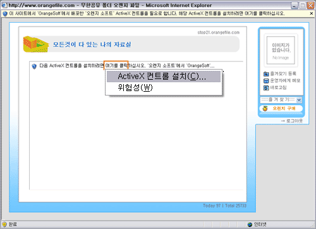Click the Internet Explorer title bar icon

click(4, 5)
